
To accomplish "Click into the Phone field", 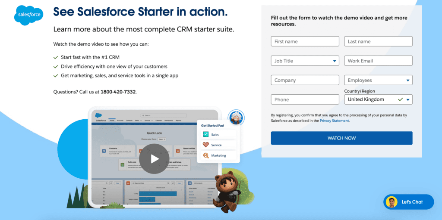I will click(x=305, y=99).
